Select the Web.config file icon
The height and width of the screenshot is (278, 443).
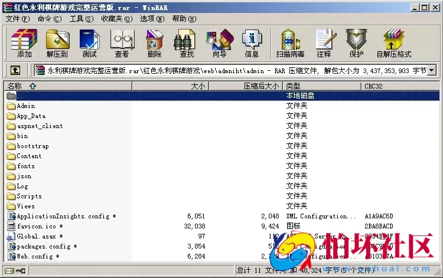[x=12, y=256]
